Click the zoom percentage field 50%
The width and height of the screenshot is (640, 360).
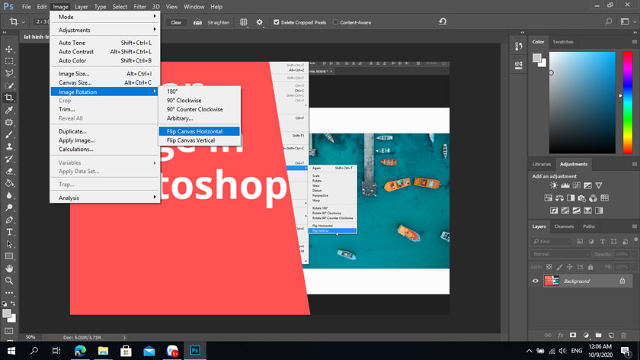click(30, 338)
